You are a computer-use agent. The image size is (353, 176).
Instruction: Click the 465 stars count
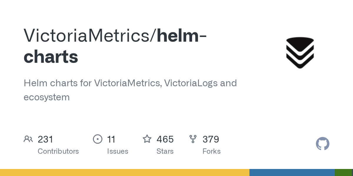(x=165, y=139)
